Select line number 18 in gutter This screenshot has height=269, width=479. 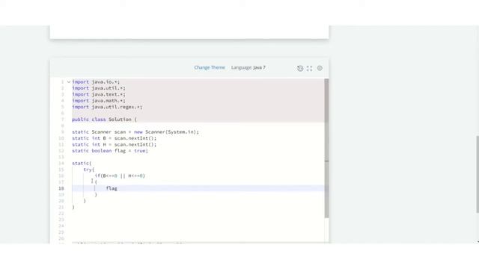[61, 188]
